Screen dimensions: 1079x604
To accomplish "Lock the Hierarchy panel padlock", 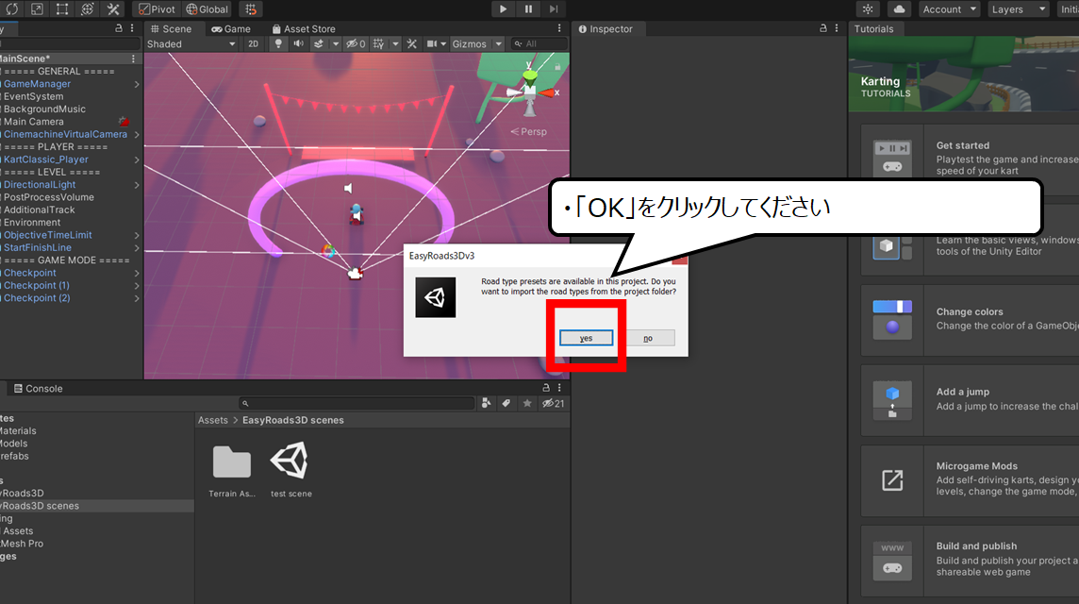I will point(118,28).
